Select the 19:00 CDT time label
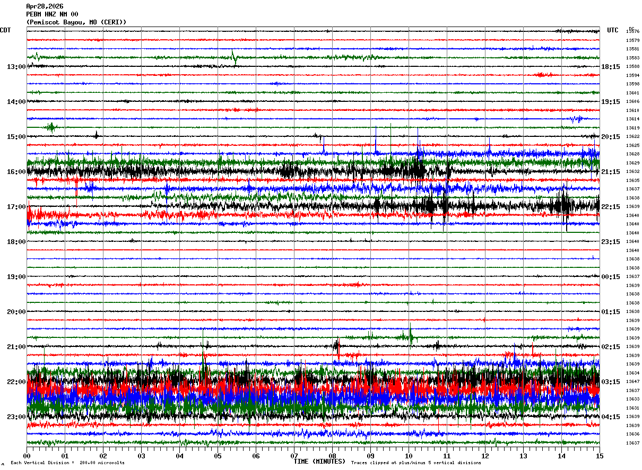Screen dimensions: 642x470 point(16,277)
